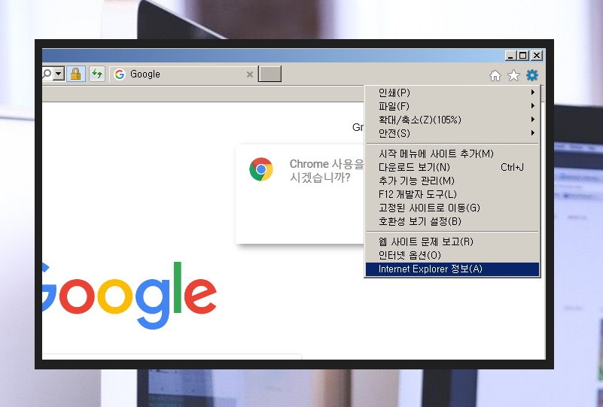
Task: Maximize the Internet Explorer window
Action: coord(523,56)
